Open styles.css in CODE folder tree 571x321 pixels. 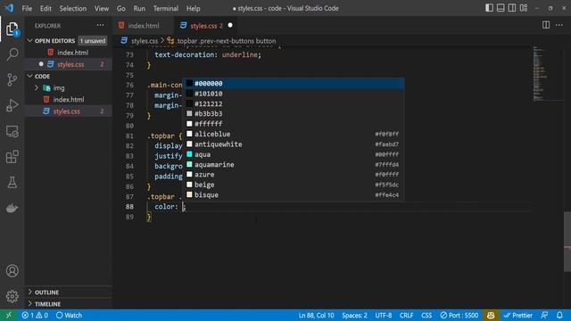[x=68, y=111]
